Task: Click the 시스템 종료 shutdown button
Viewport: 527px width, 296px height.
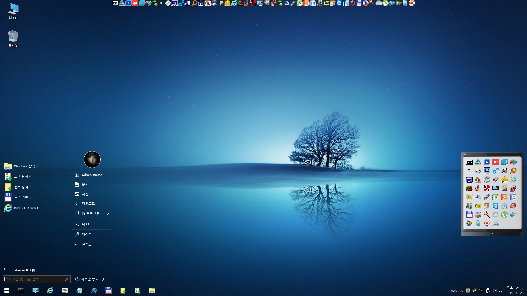Action: [x=87, y=279]
